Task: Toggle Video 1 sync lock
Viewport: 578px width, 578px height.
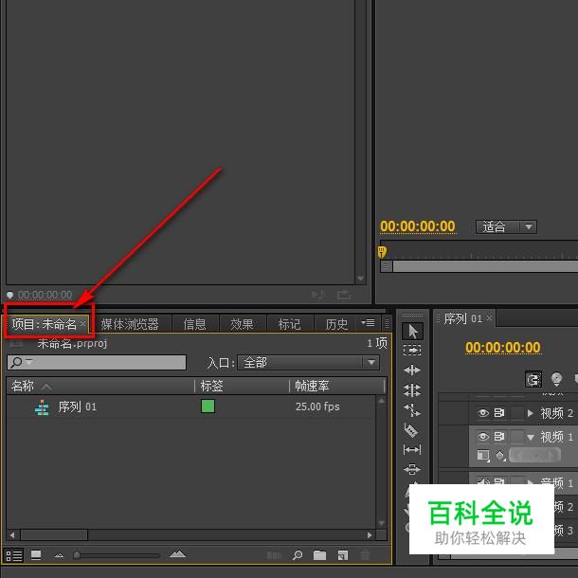Action: point(499,437)
